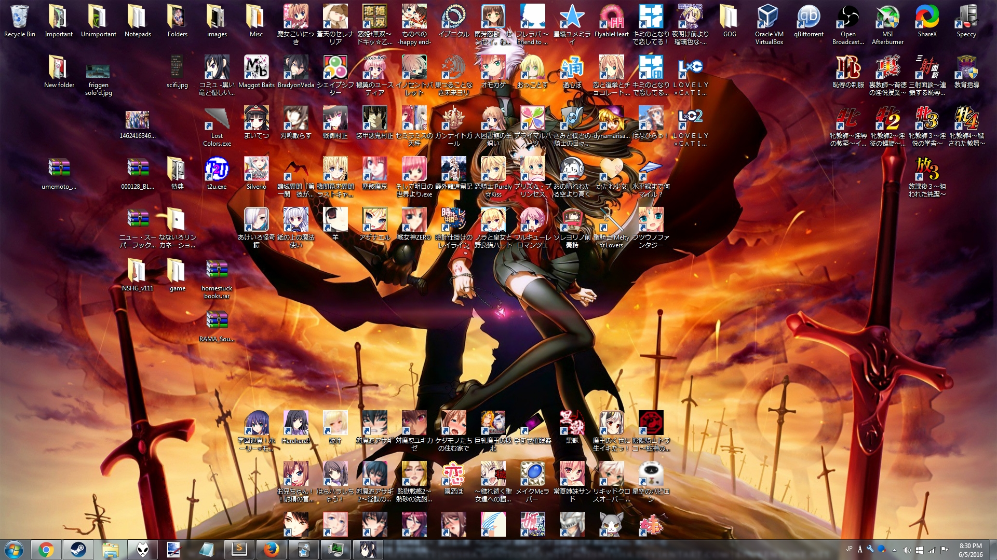Launch ShareX
997x560 pixels.
(927, 21)
